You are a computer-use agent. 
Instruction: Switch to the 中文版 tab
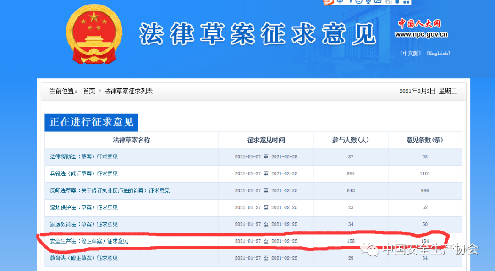pos(410,53)
